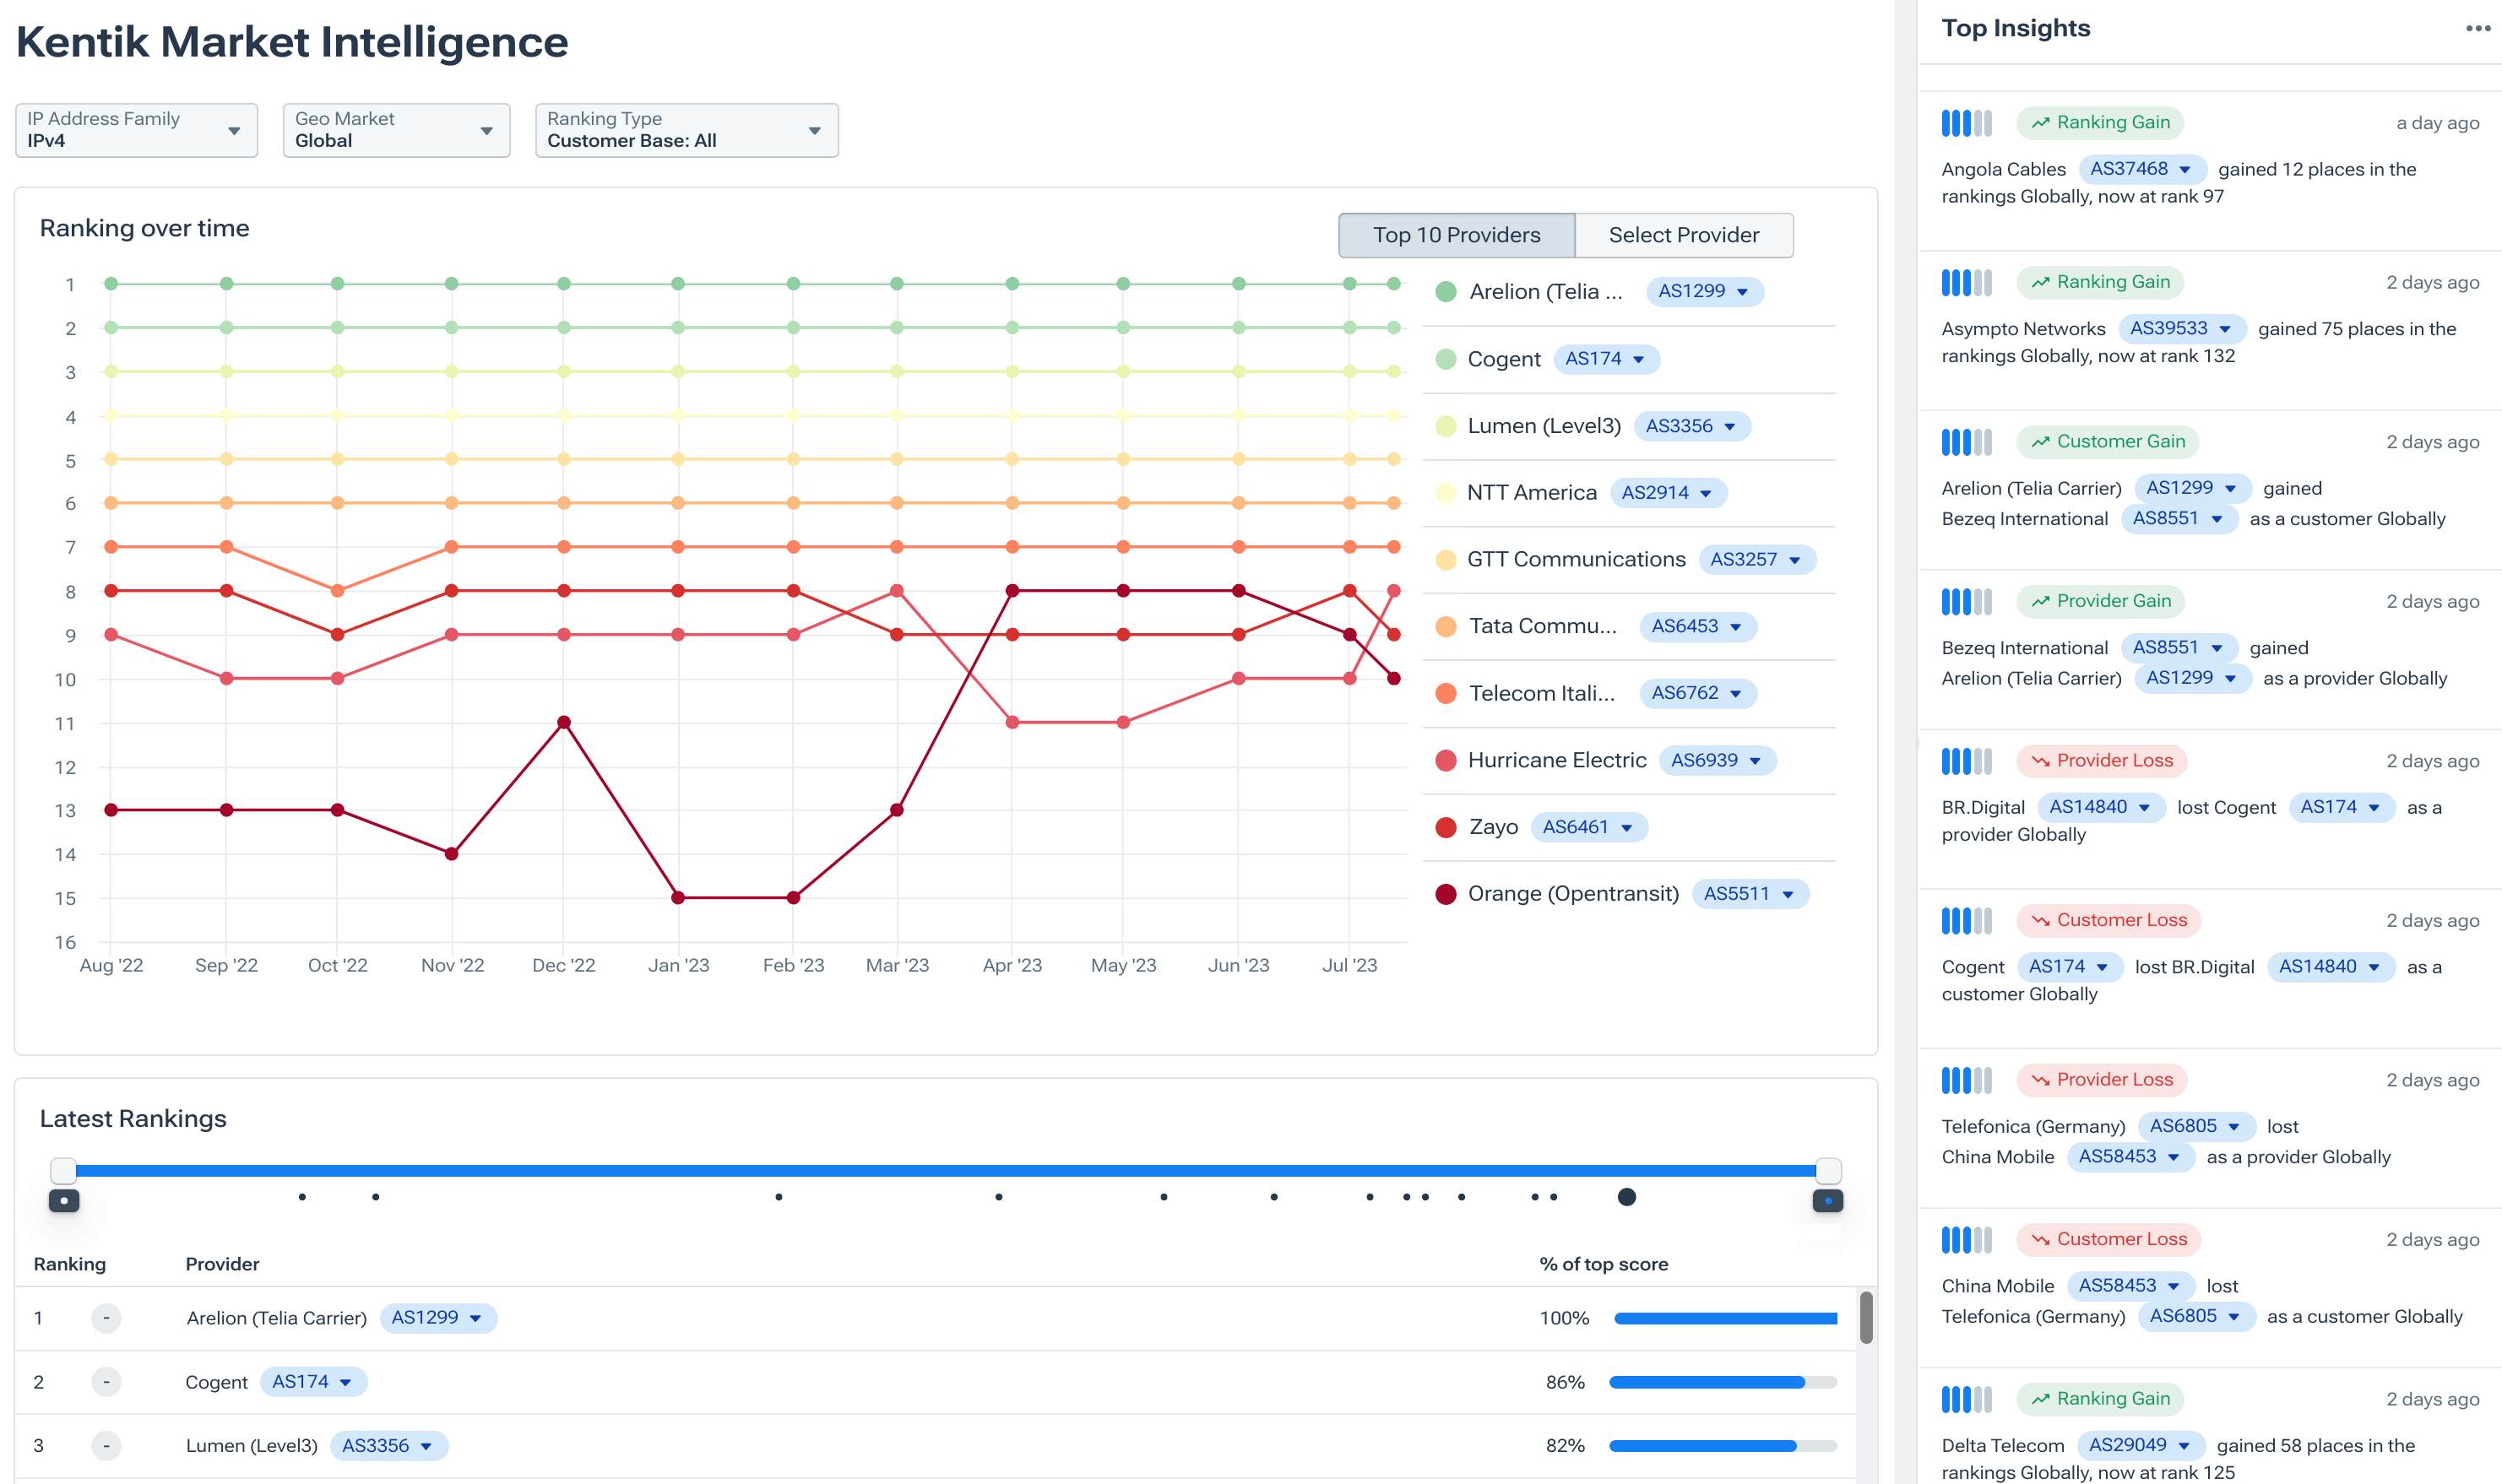This screenshot has height=1484, width=2502.
Task: Click the downward trend icon on Provider Loss badge
Action: click(x=2040, y=760)
